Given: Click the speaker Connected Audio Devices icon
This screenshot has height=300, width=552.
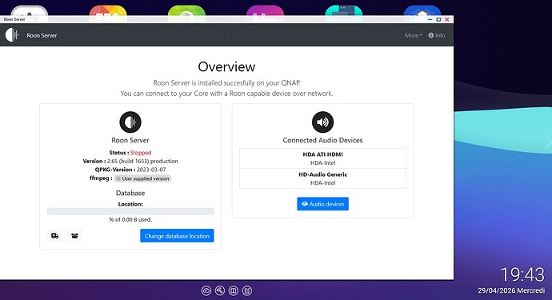Looking at the screenshot, I should (x=322, y=122).
